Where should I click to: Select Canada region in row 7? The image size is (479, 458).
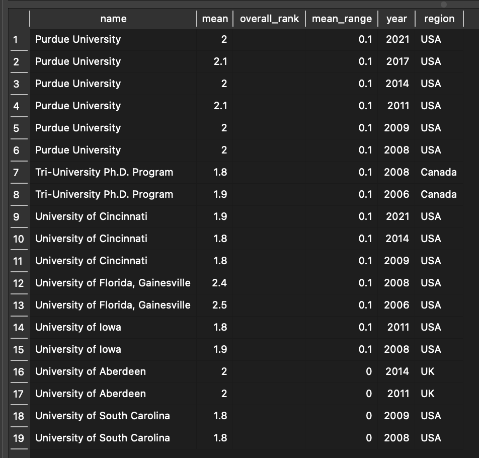pos(438,173)
